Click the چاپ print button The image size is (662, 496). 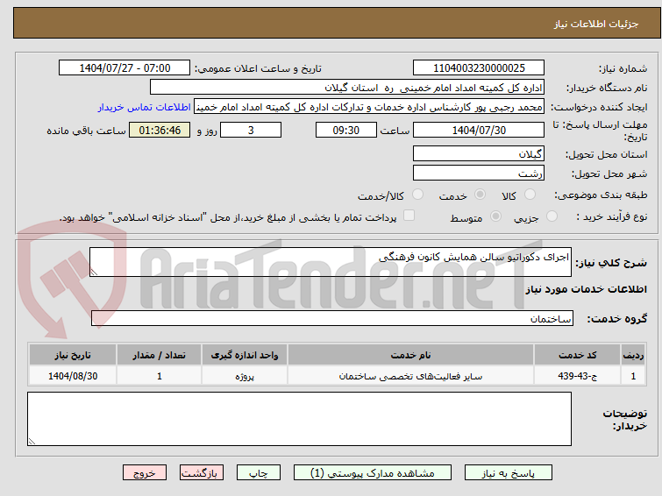tap(259, 473)
